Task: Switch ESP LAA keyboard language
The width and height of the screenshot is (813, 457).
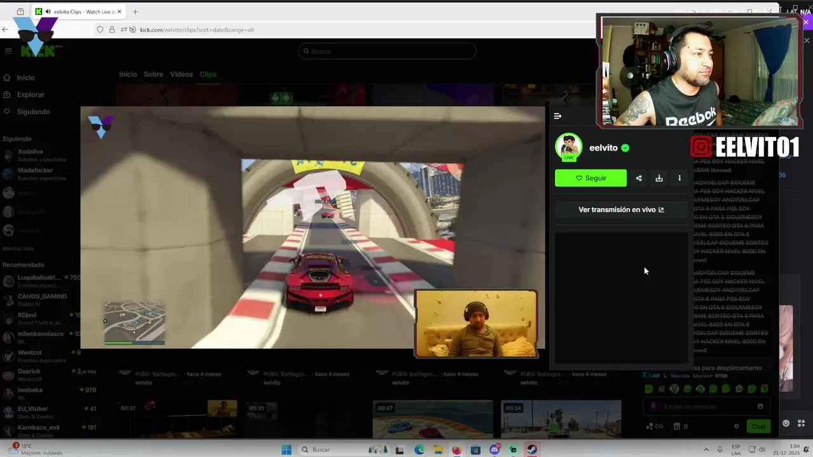Action: [736, 449]
